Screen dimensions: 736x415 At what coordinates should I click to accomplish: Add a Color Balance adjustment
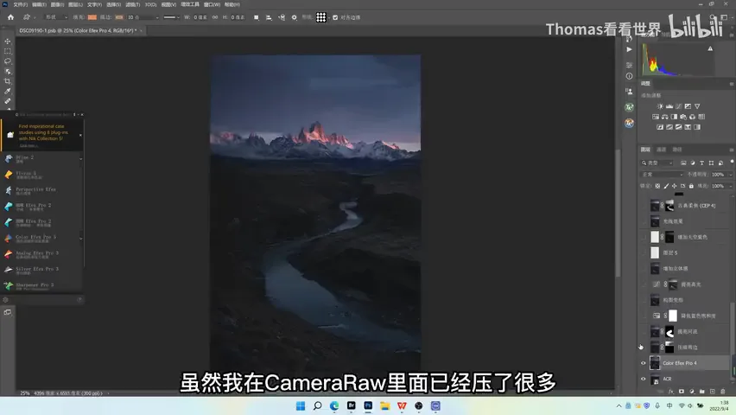(x=664, y=117)
